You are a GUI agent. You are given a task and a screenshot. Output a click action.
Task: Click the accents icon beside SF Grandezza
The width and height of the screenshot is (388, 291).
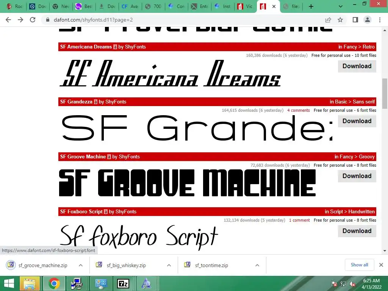click(95, 102)
